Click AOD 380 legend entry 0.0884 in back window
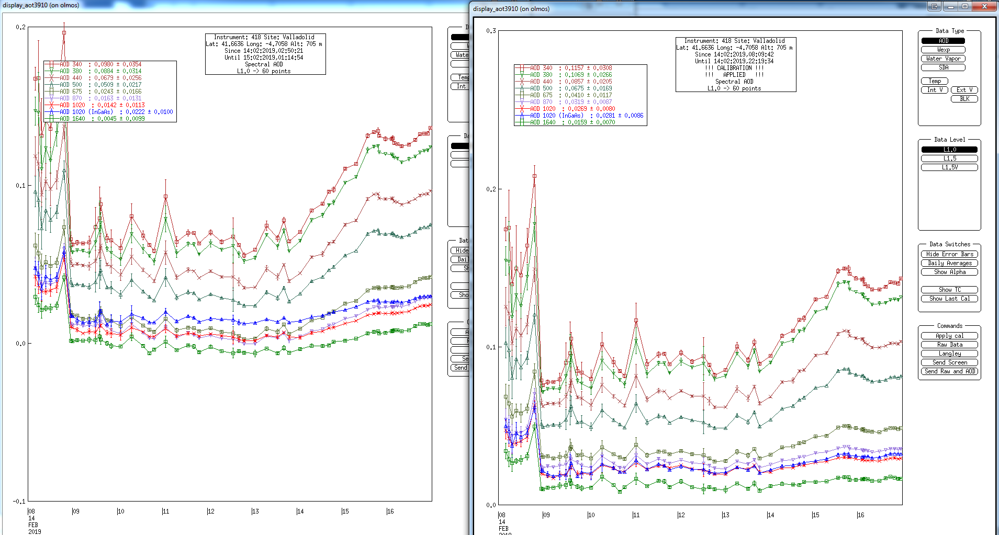This screenshot has height=535, width=999. tap(93, 71)
